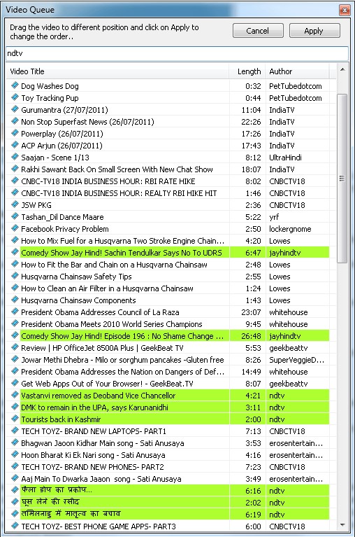Select Obama Addresses the Nation on Dangers video

click(x=168, y=372)
